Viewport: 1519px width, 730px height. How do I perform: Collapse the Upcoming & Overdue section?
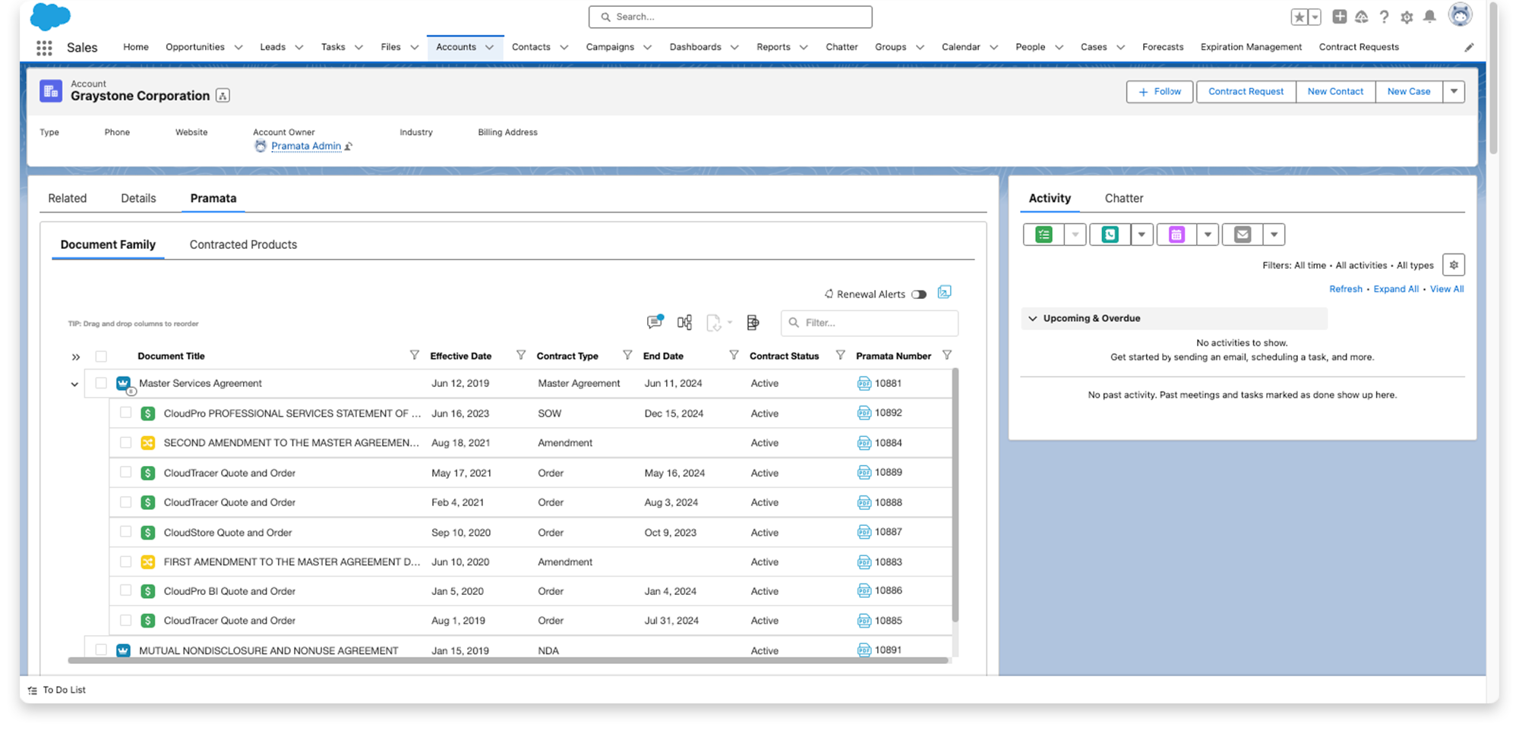(x=1032, y=319)
